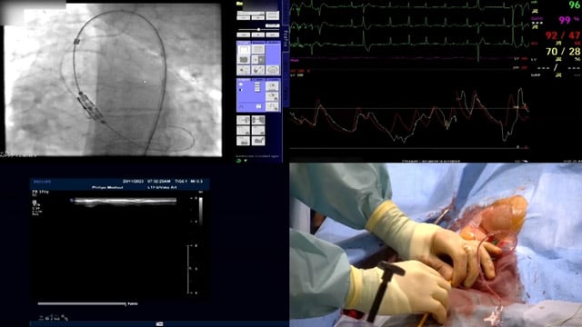Click the first icon in the grid's middle row
The height and width of the screenshot is (327, 582).
click(243, 130)
